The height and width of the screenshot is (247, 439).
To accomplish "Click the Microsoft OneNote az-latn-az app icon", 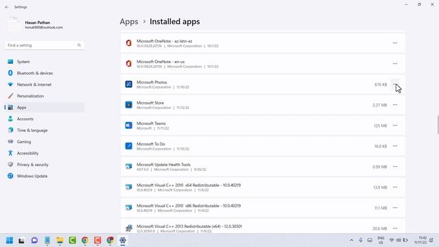I will point(128,43).
